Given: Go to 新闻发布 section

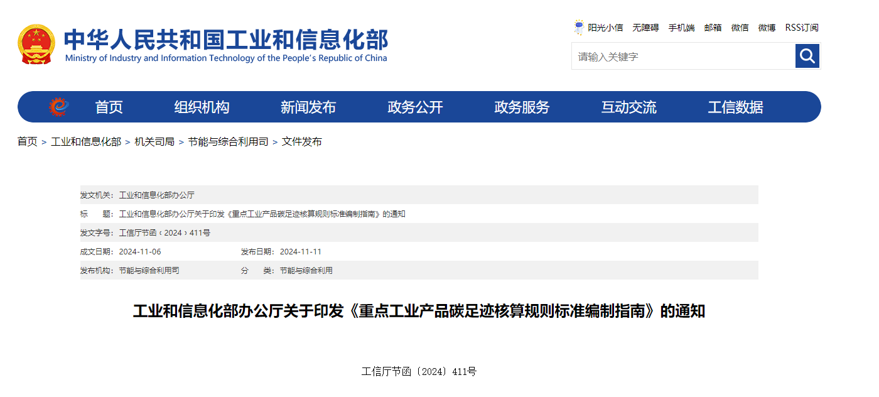Looking at the screenshot, I should click(x=308, y=107).
